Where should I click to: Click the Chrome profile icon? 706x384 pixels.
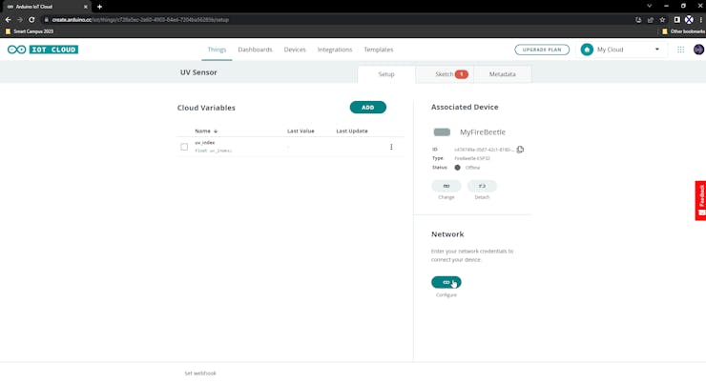click(689, 20)
